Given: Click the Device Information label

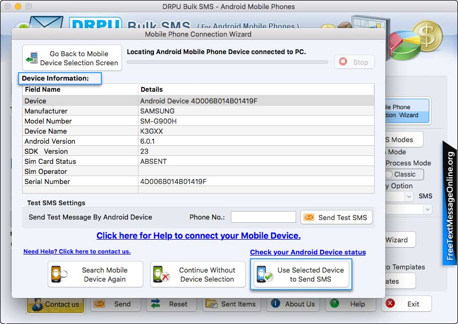Looking at the screenshot, I should 55,78.
